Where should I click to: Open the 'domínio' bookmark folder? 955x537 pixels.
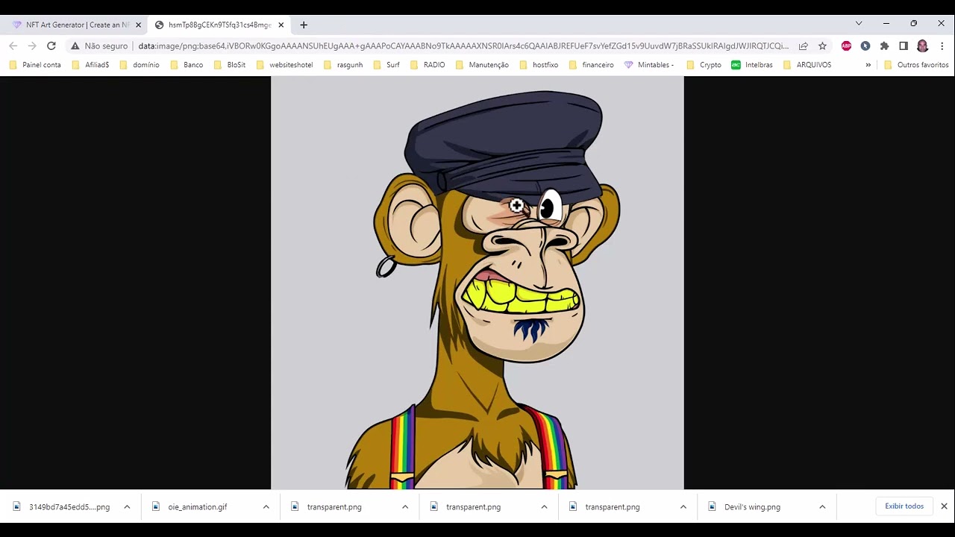click(140, 65)
